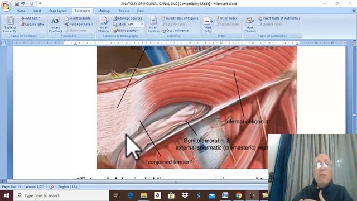The width and height of the screenshot is (357, 201).
Task: Switch to the Page Layout tab
Action: point(58,11)
